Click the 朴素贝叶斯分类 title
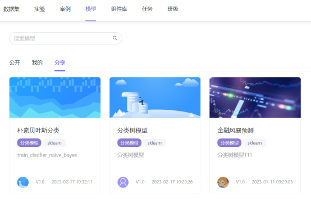The image size is (311, 206). click(x=38, y=131)
